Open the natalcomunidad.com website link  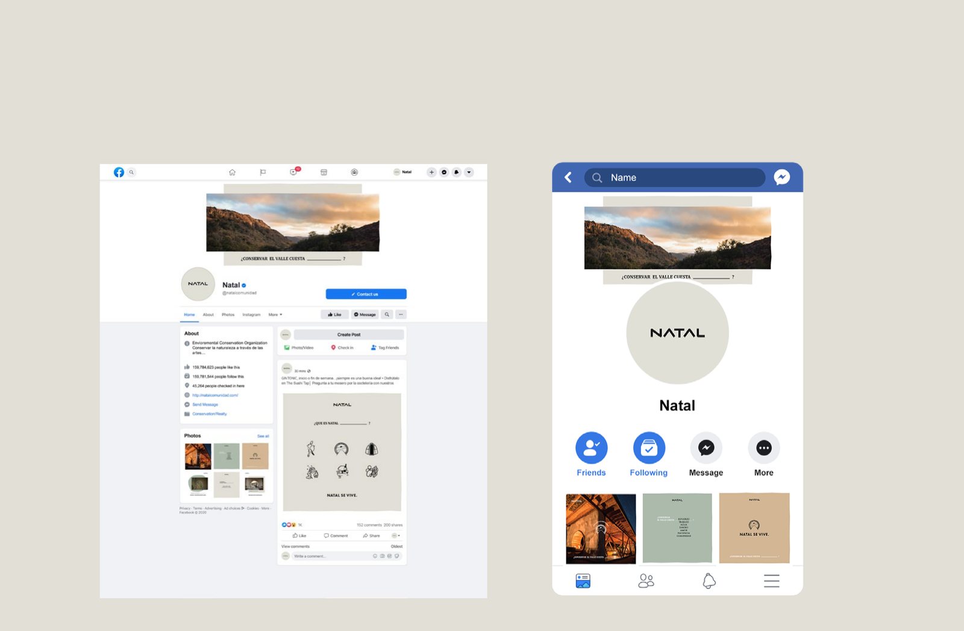pos(215,395)
